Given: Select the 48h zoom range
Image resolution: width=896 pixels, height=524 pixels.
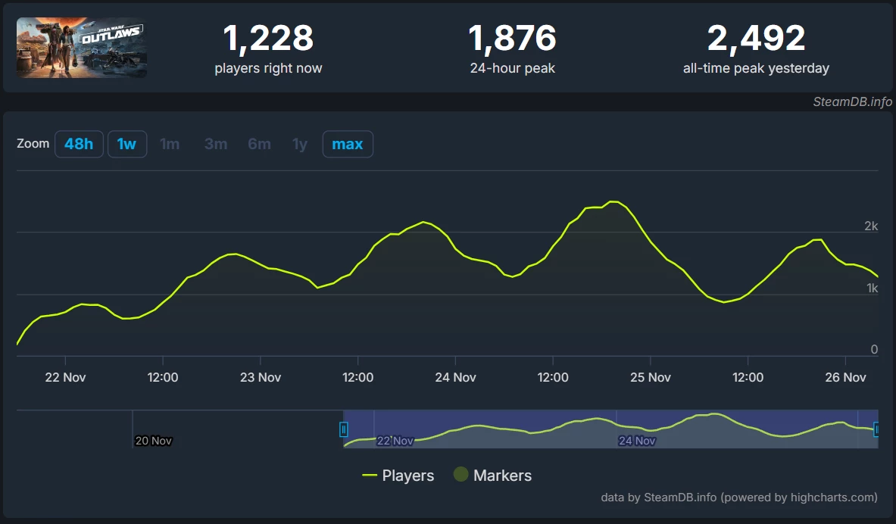Looking at the screenshot, I should click(x=79, y=144).
